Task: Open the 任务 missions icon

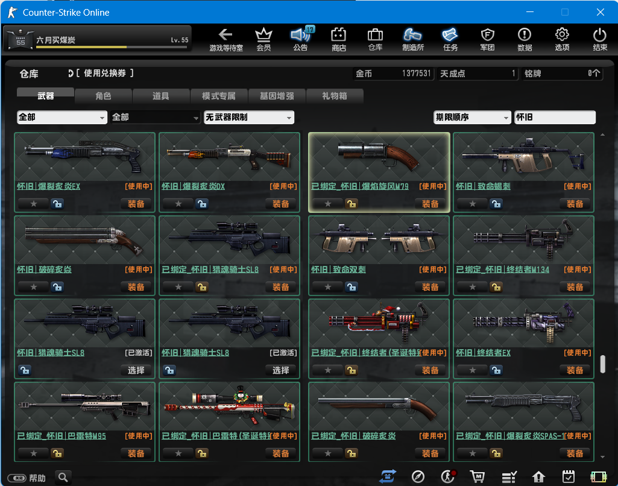Action: (450, 39)
